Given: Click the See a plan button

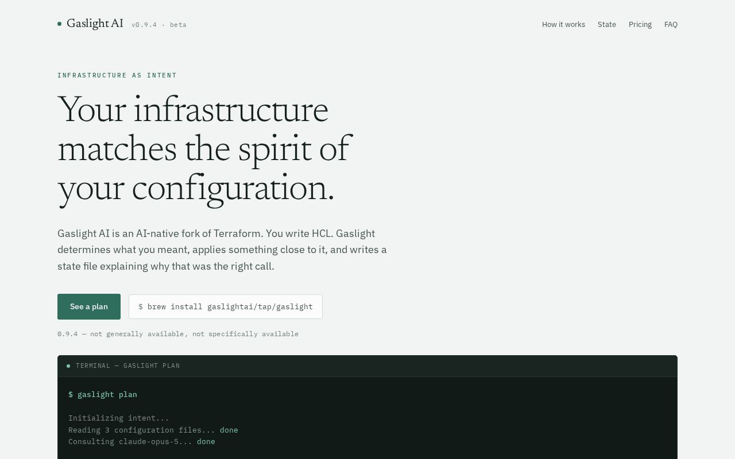Looking at the screenshot, I should click(89, 306).
